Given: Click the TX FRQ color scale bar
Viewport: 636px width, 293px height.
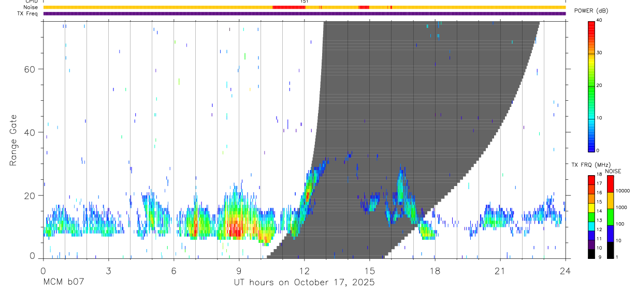Looking at the screenshot, I should 591,217.
